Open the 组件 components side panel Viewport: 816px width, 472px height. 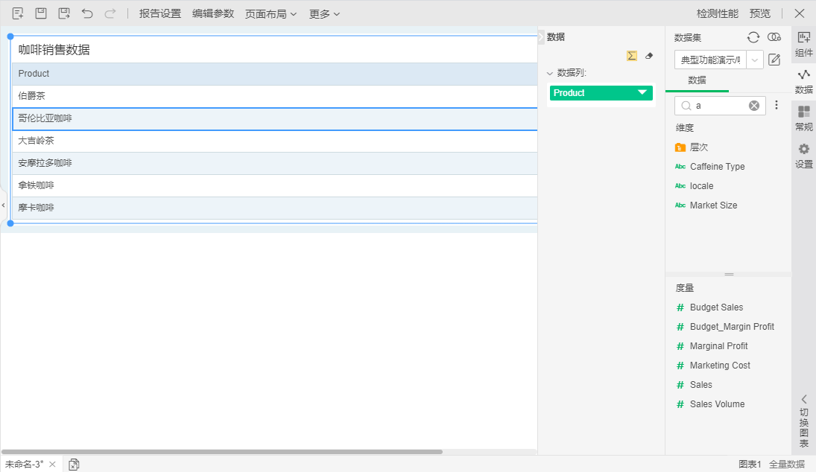coord(803,44)
